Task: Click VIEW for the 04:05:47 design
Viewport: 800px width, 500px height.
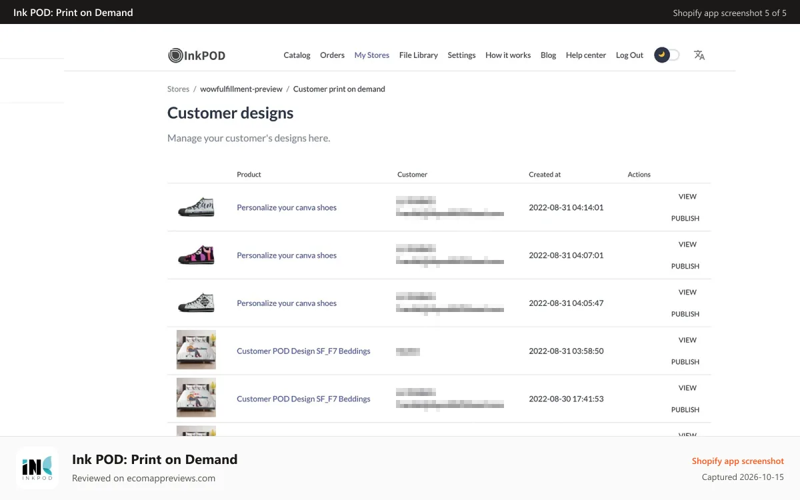Action: [x=687, y=293]
